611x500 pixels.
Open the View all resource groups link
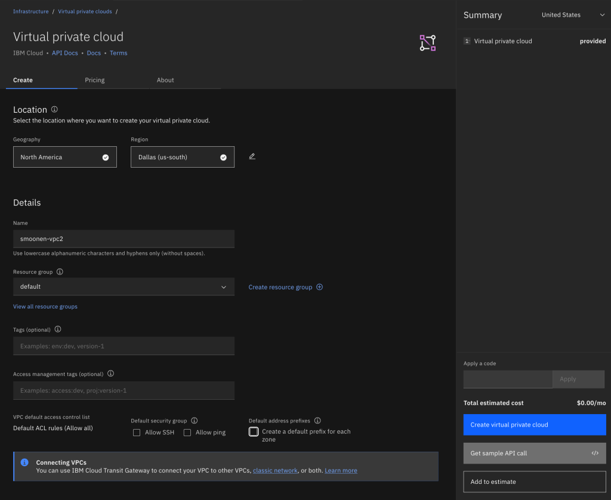point(45,307)
